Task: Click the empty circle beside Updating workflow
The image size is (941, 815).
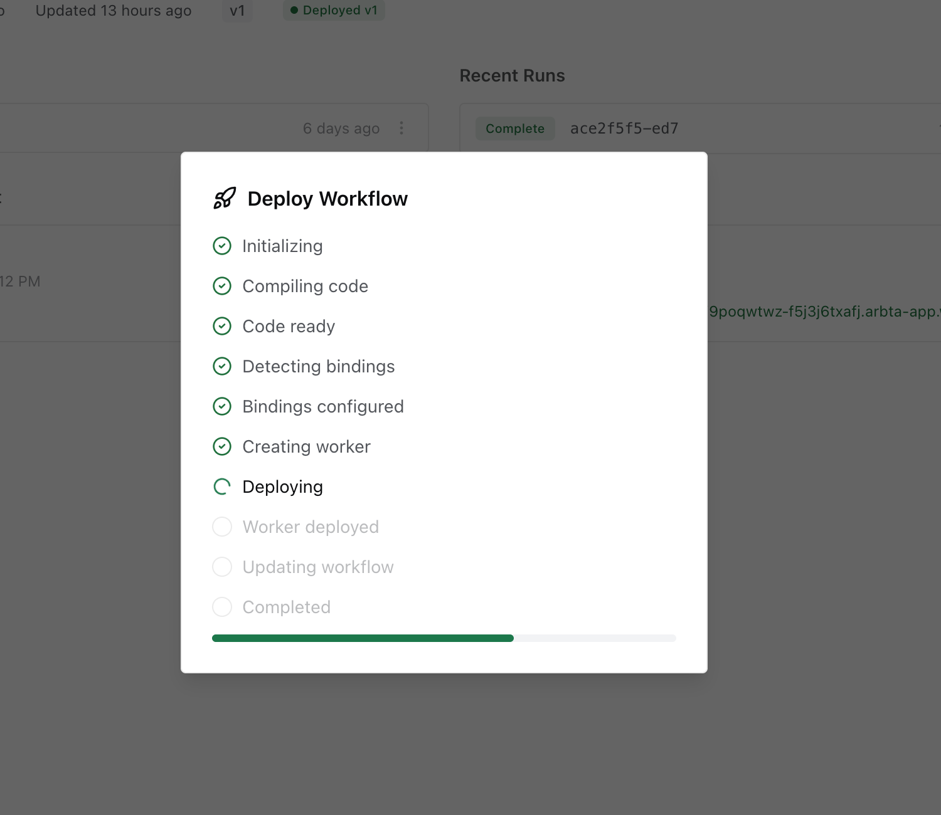Action: 222,567
